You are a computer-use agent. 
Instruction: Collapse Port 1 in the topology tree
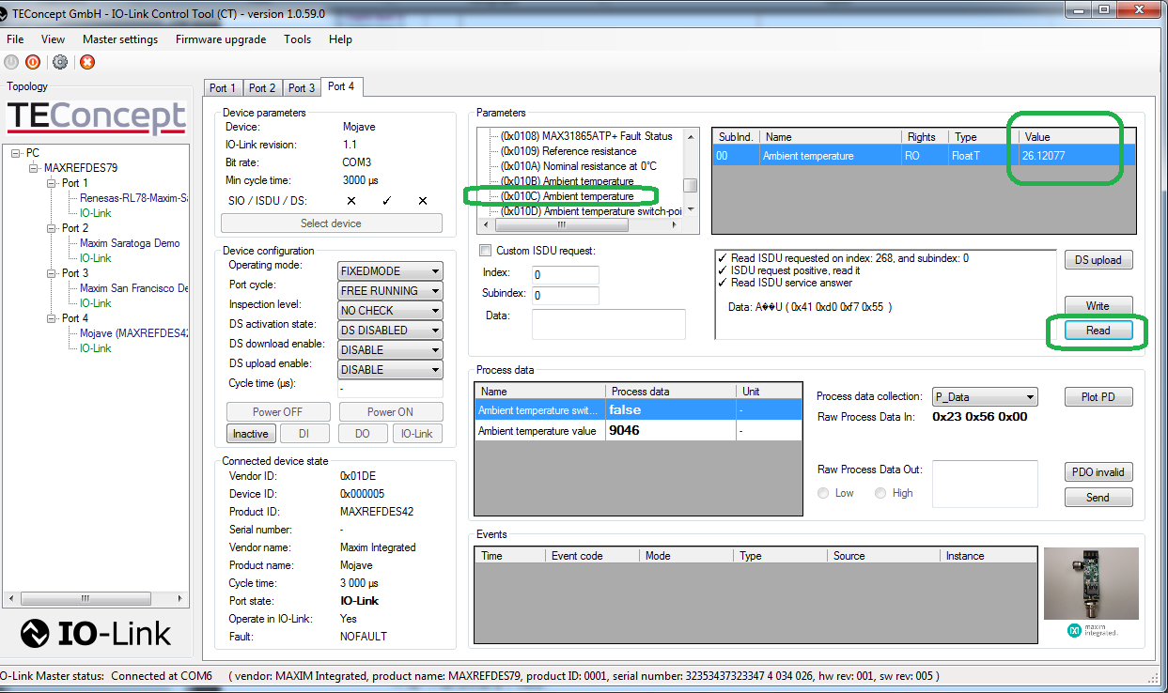click(53, 183)
